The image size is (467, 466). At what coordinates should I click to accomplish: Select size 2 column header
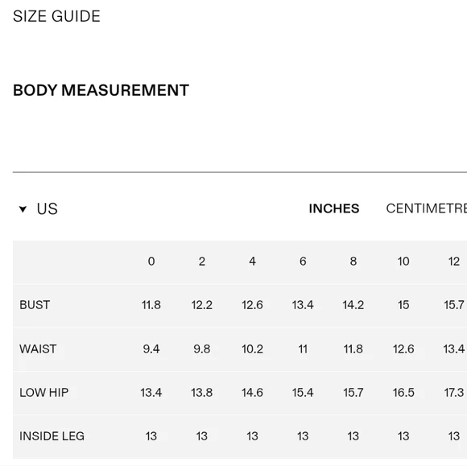point(202,262)
